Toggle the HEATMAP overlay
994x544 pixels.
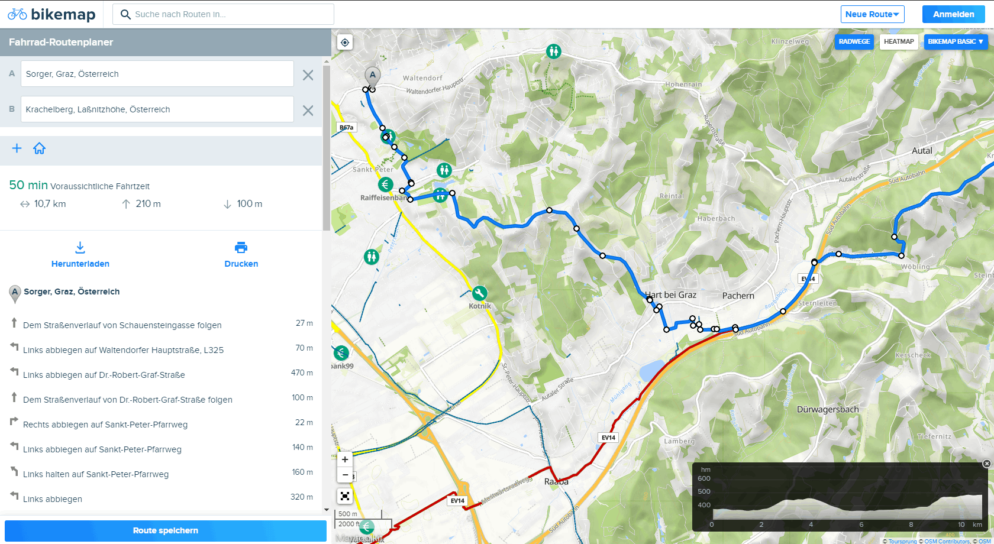pyautogui.click(x=898, y=41)
